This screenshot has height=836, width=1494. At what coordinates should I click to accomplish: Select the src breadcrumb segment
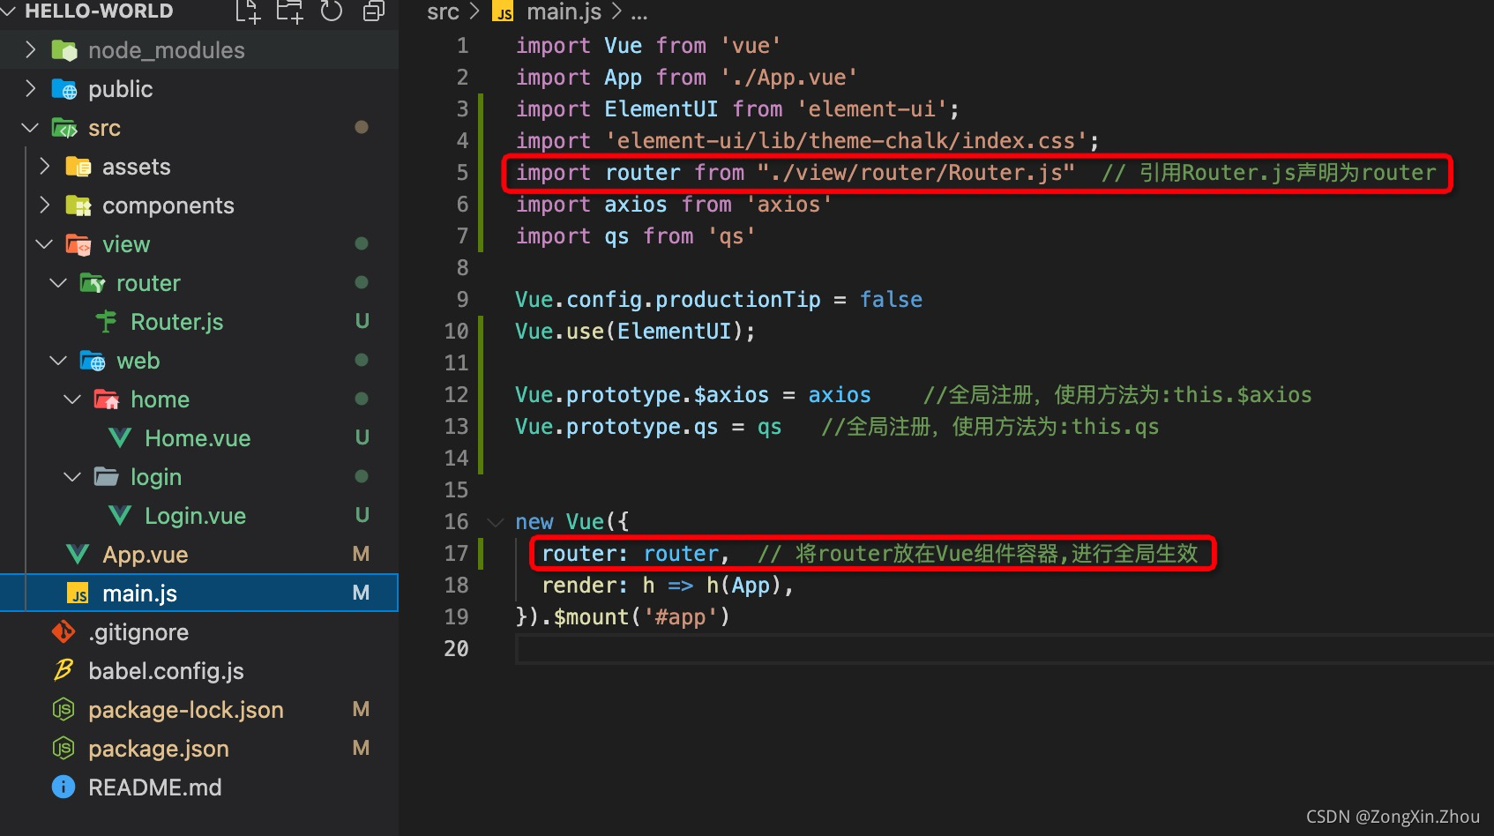tap(443, 12)
